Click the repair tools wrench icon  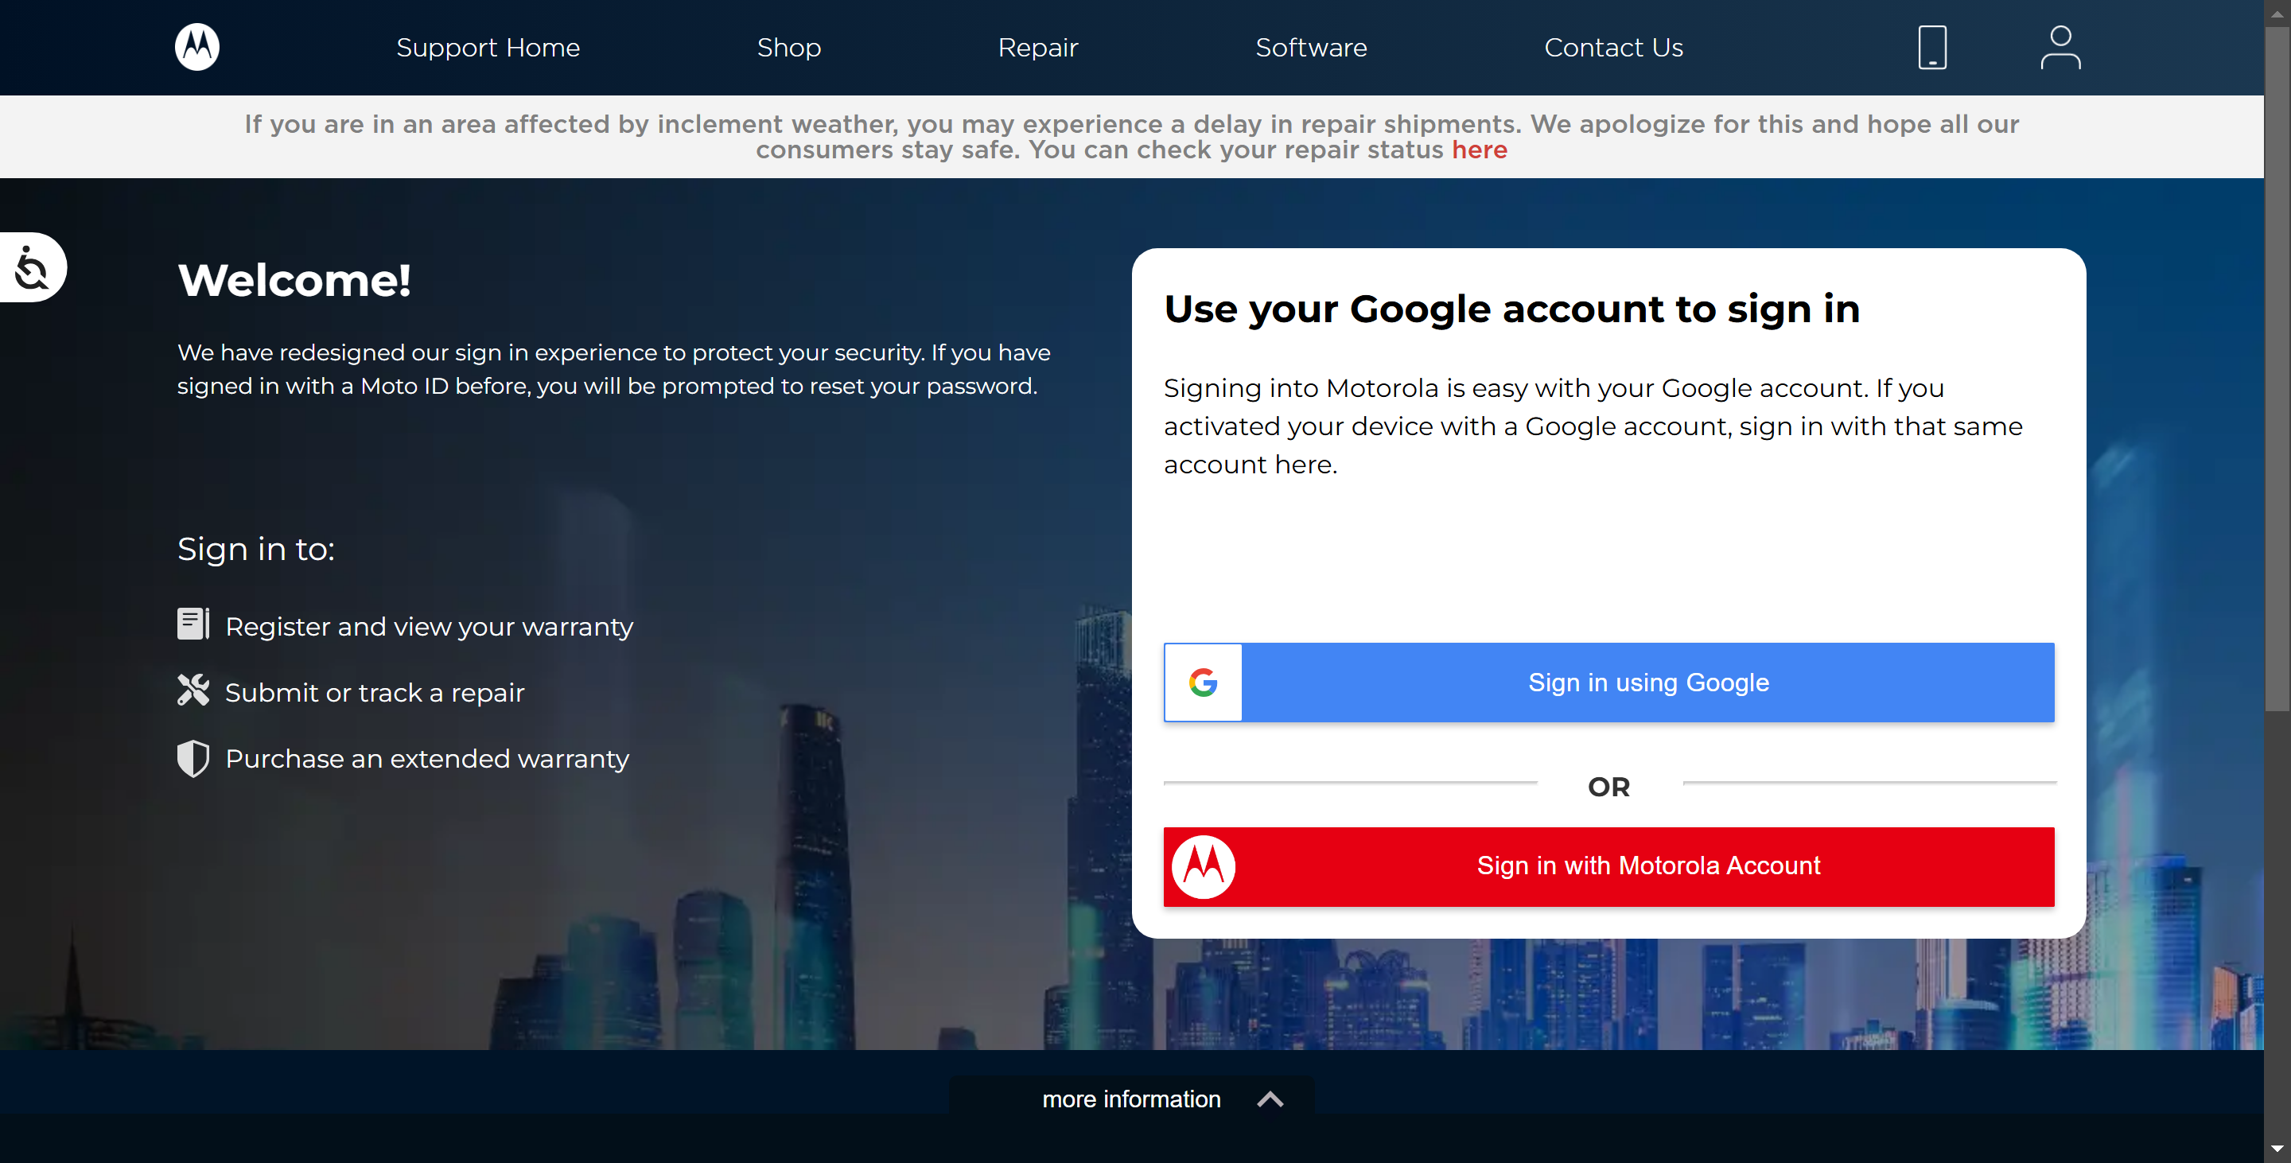(x=192, y=690)
